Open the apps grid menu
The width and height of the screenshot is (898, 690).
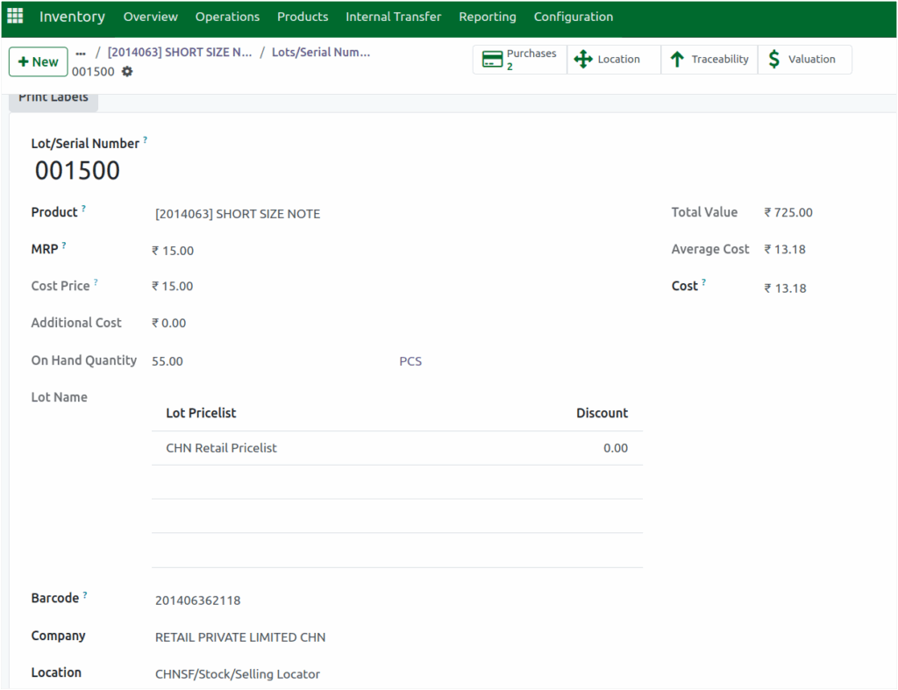(14, 16)
